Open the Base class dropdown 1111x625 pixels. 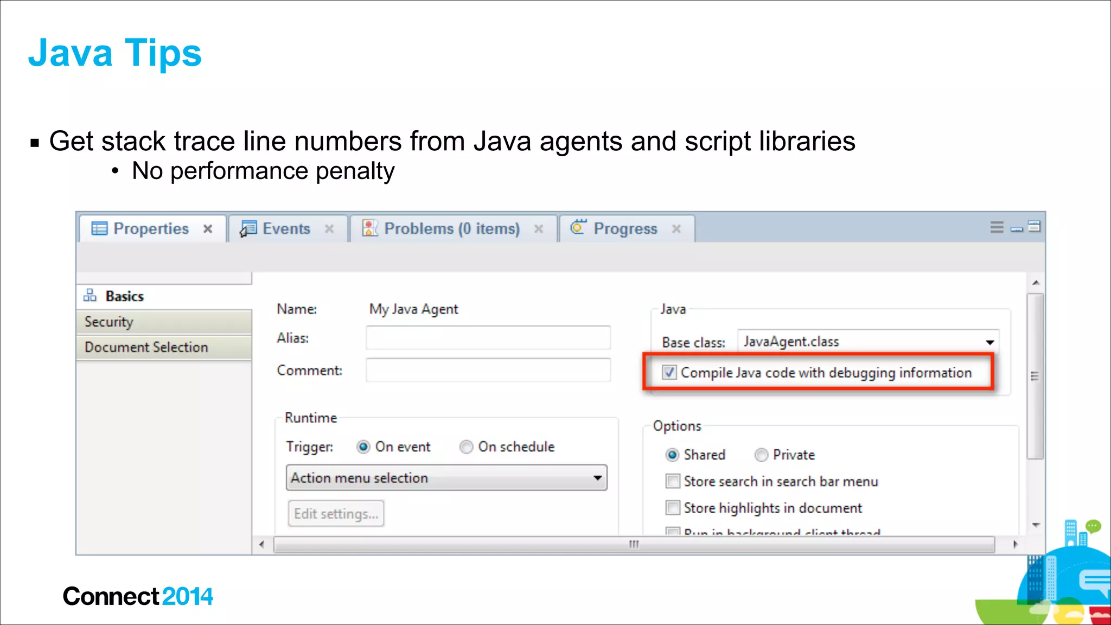click(x=868, y=342)
